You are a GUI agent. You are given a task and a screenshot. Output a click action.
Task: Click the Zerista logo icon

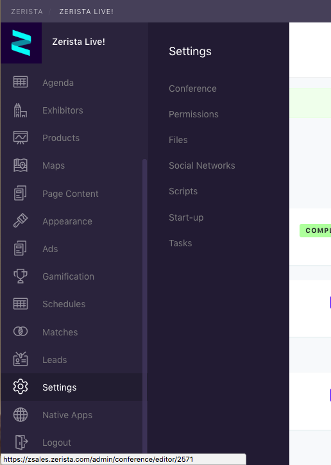21,43
